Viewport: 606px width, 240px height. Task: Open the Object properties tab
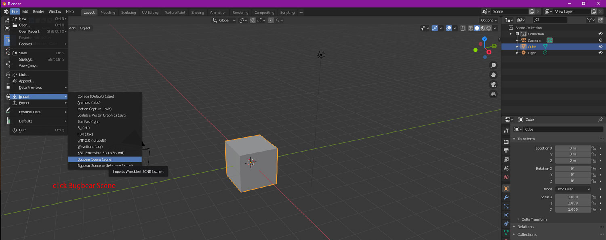506,188
